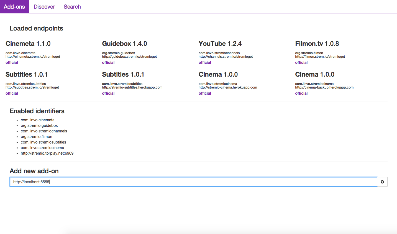Viewport: 397px width, 234px height.
Task: Click official under subtitles.strem.io endpoint
Action: [x=12, y=93]
